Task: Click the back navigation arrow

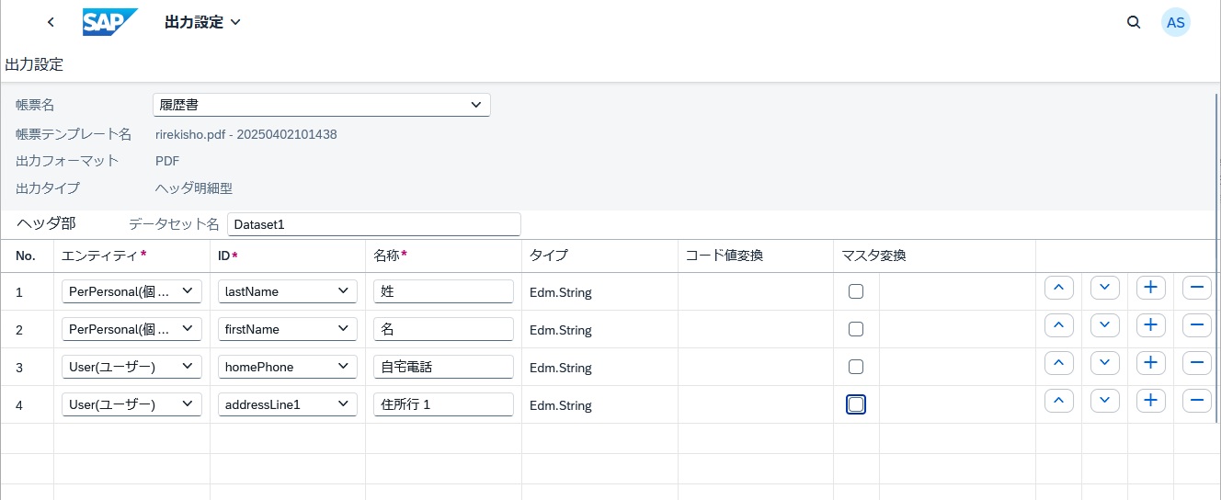Action: tap(51, 22)
